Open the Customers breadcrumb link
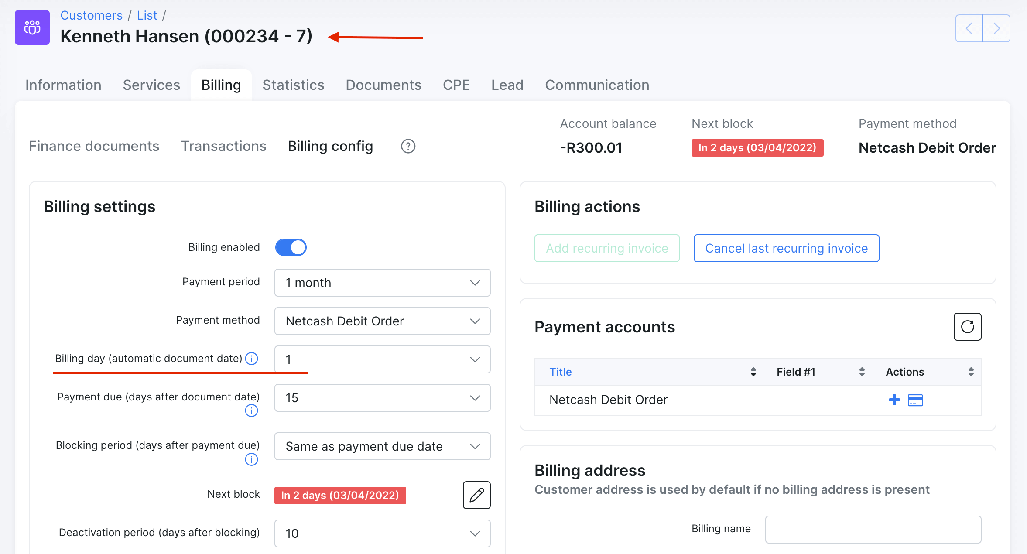This screenshot has width=1027, height=554. click(92, 15)
